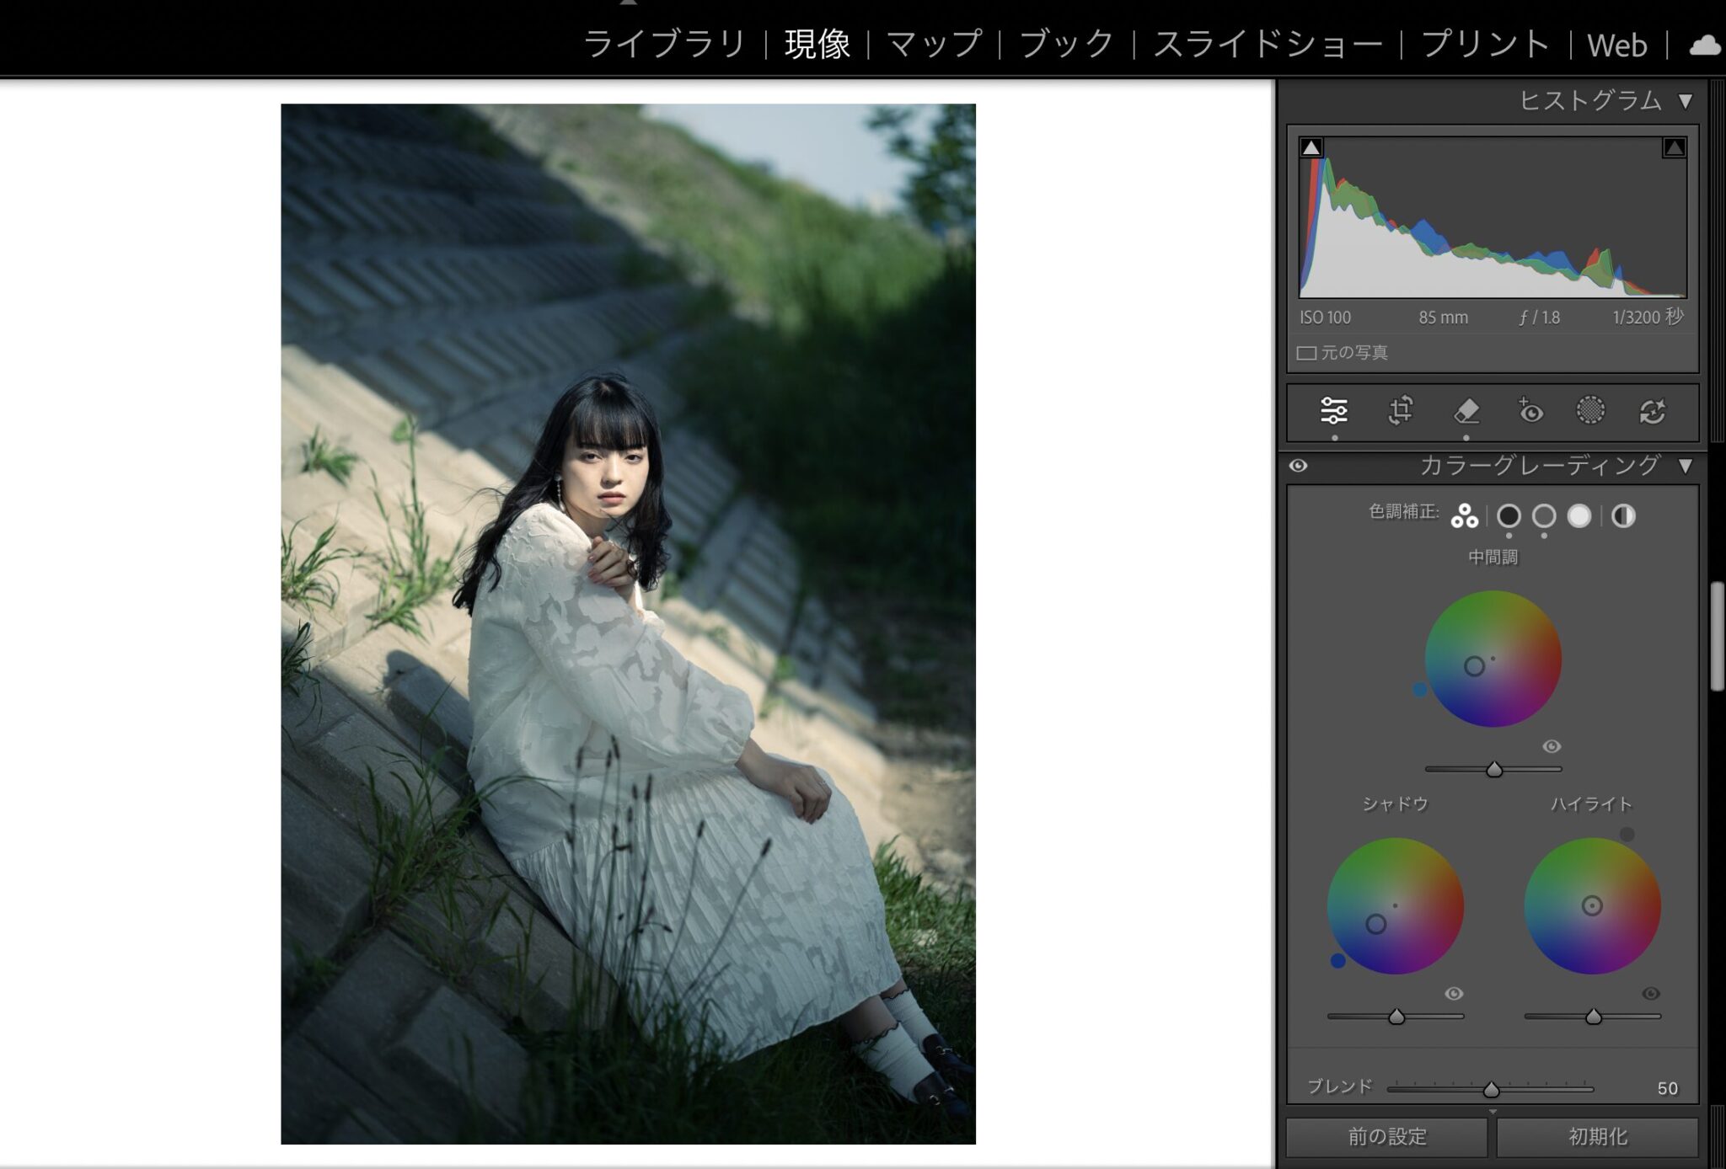Expand midtones wheel luminance eye toggle
1726x1169 pixels.
(1552, 746)
